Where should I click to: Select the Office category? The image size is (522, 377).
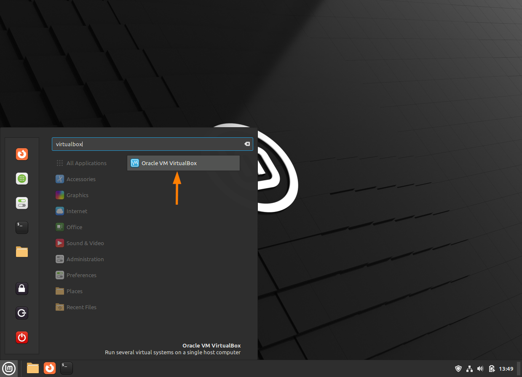coord(69,227)
